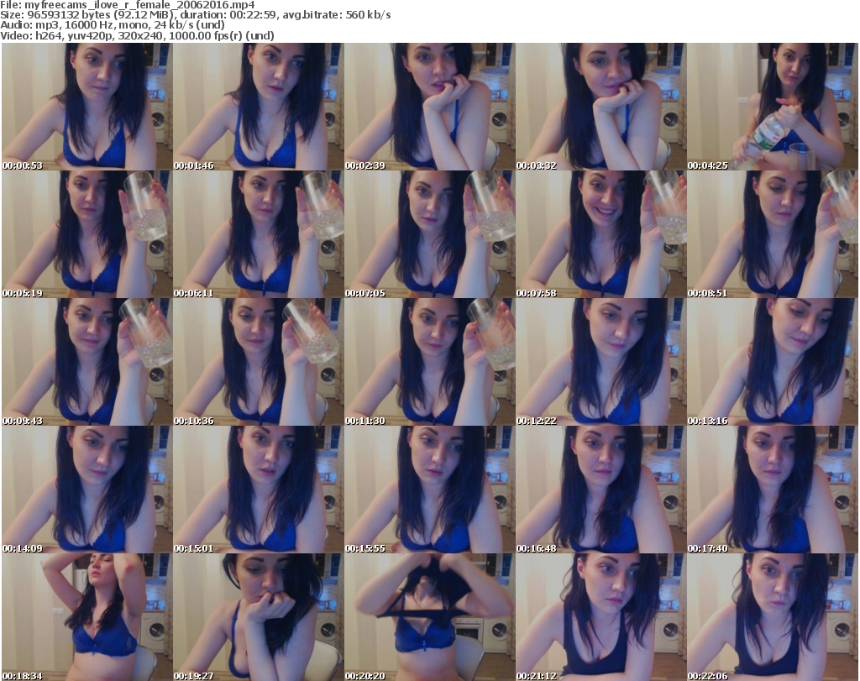Click the 'Audio: mp3, 16000 Hz' info line
The image size is (860, 681).
coord(113,25)
